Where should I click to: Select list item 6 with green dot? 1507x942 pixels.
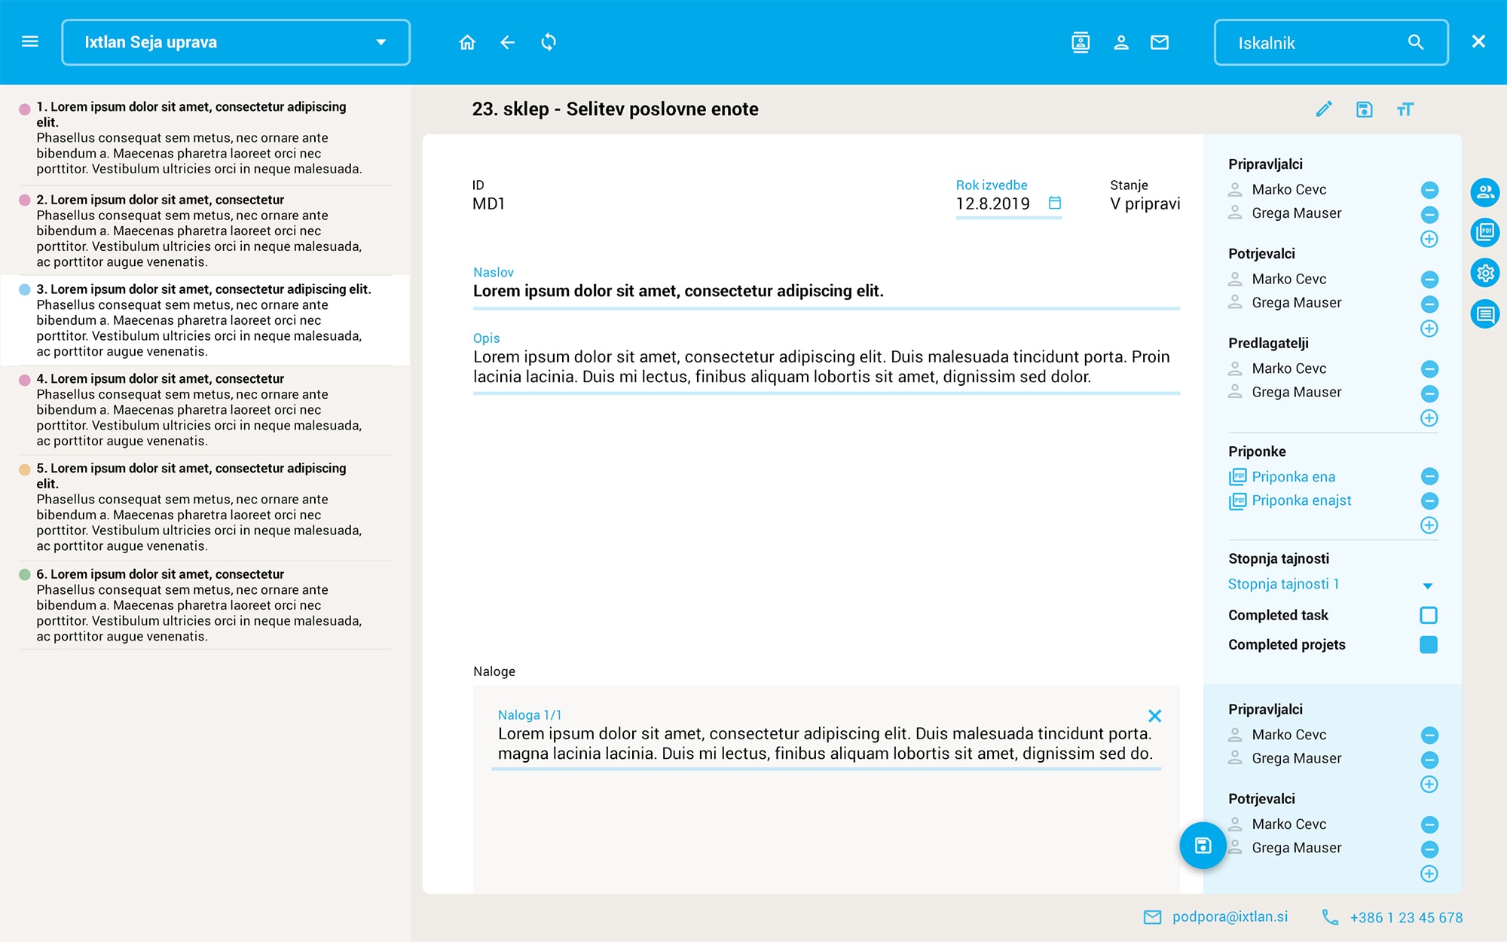205,605
